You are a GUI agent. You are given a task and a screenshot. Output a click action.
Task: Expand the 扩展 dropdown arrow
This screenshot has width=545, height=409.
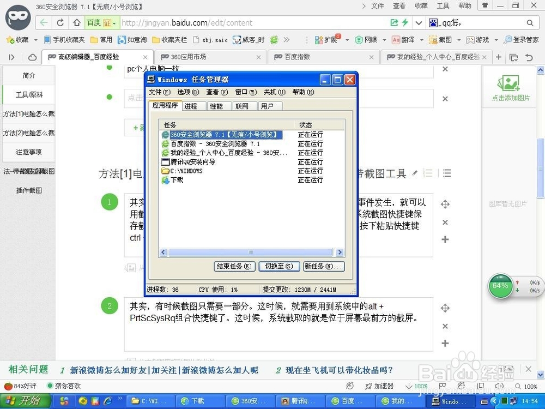pos(347,40)
